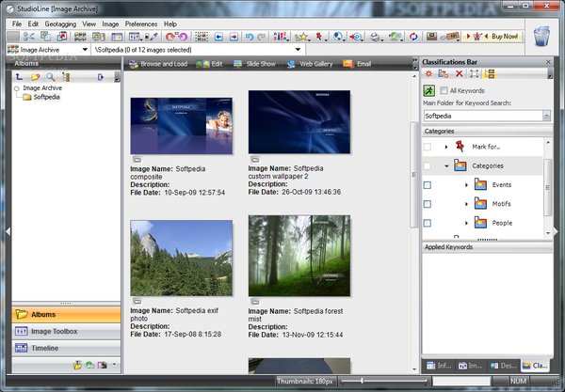Click the red rotate clockwise icon
565x392 pixels.
[x=170, y=37]
